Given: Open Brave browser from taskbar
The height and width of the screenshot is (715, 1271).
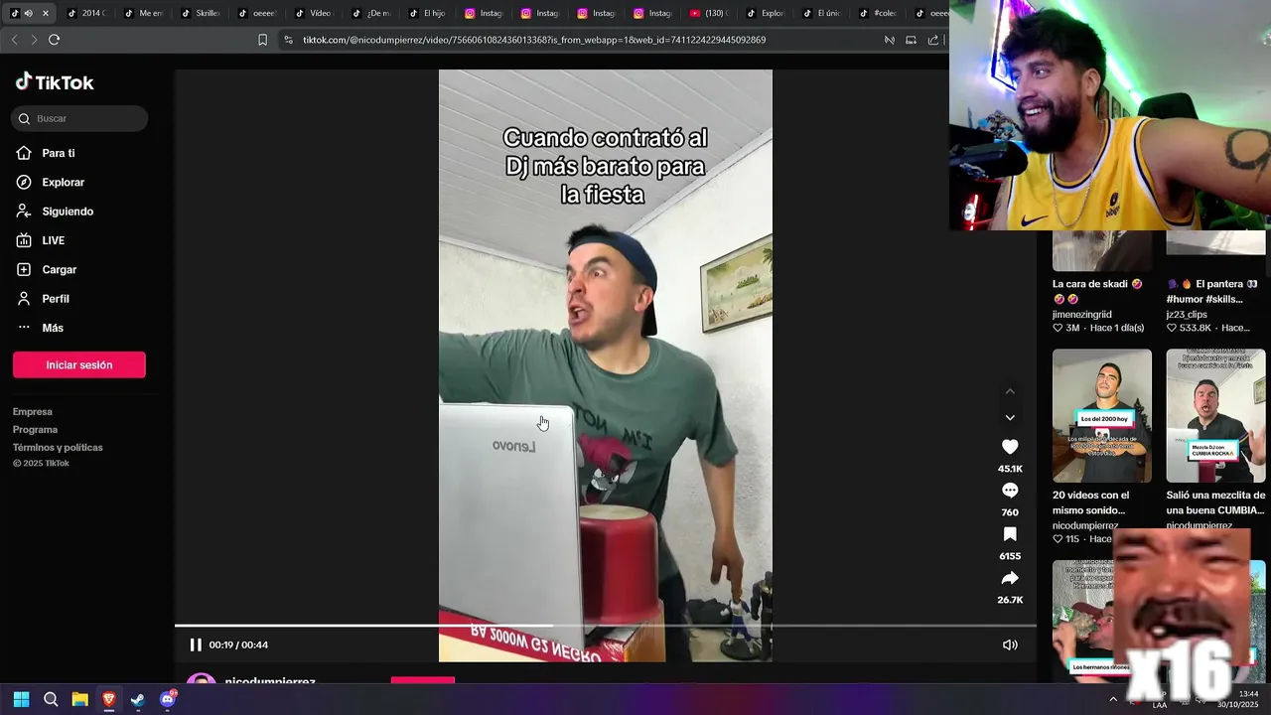Looking at the screenshot, I should click(108, 699).
